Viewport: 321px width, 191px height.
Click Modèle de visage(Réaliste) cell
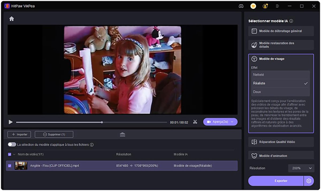click(193, 166)
